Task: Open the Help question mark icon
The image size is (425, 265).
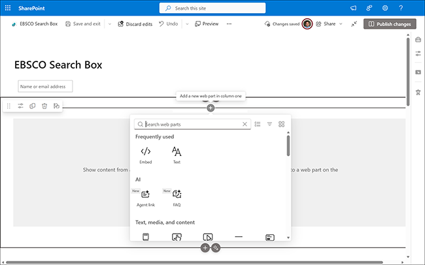Action: [x=401, y=8]
